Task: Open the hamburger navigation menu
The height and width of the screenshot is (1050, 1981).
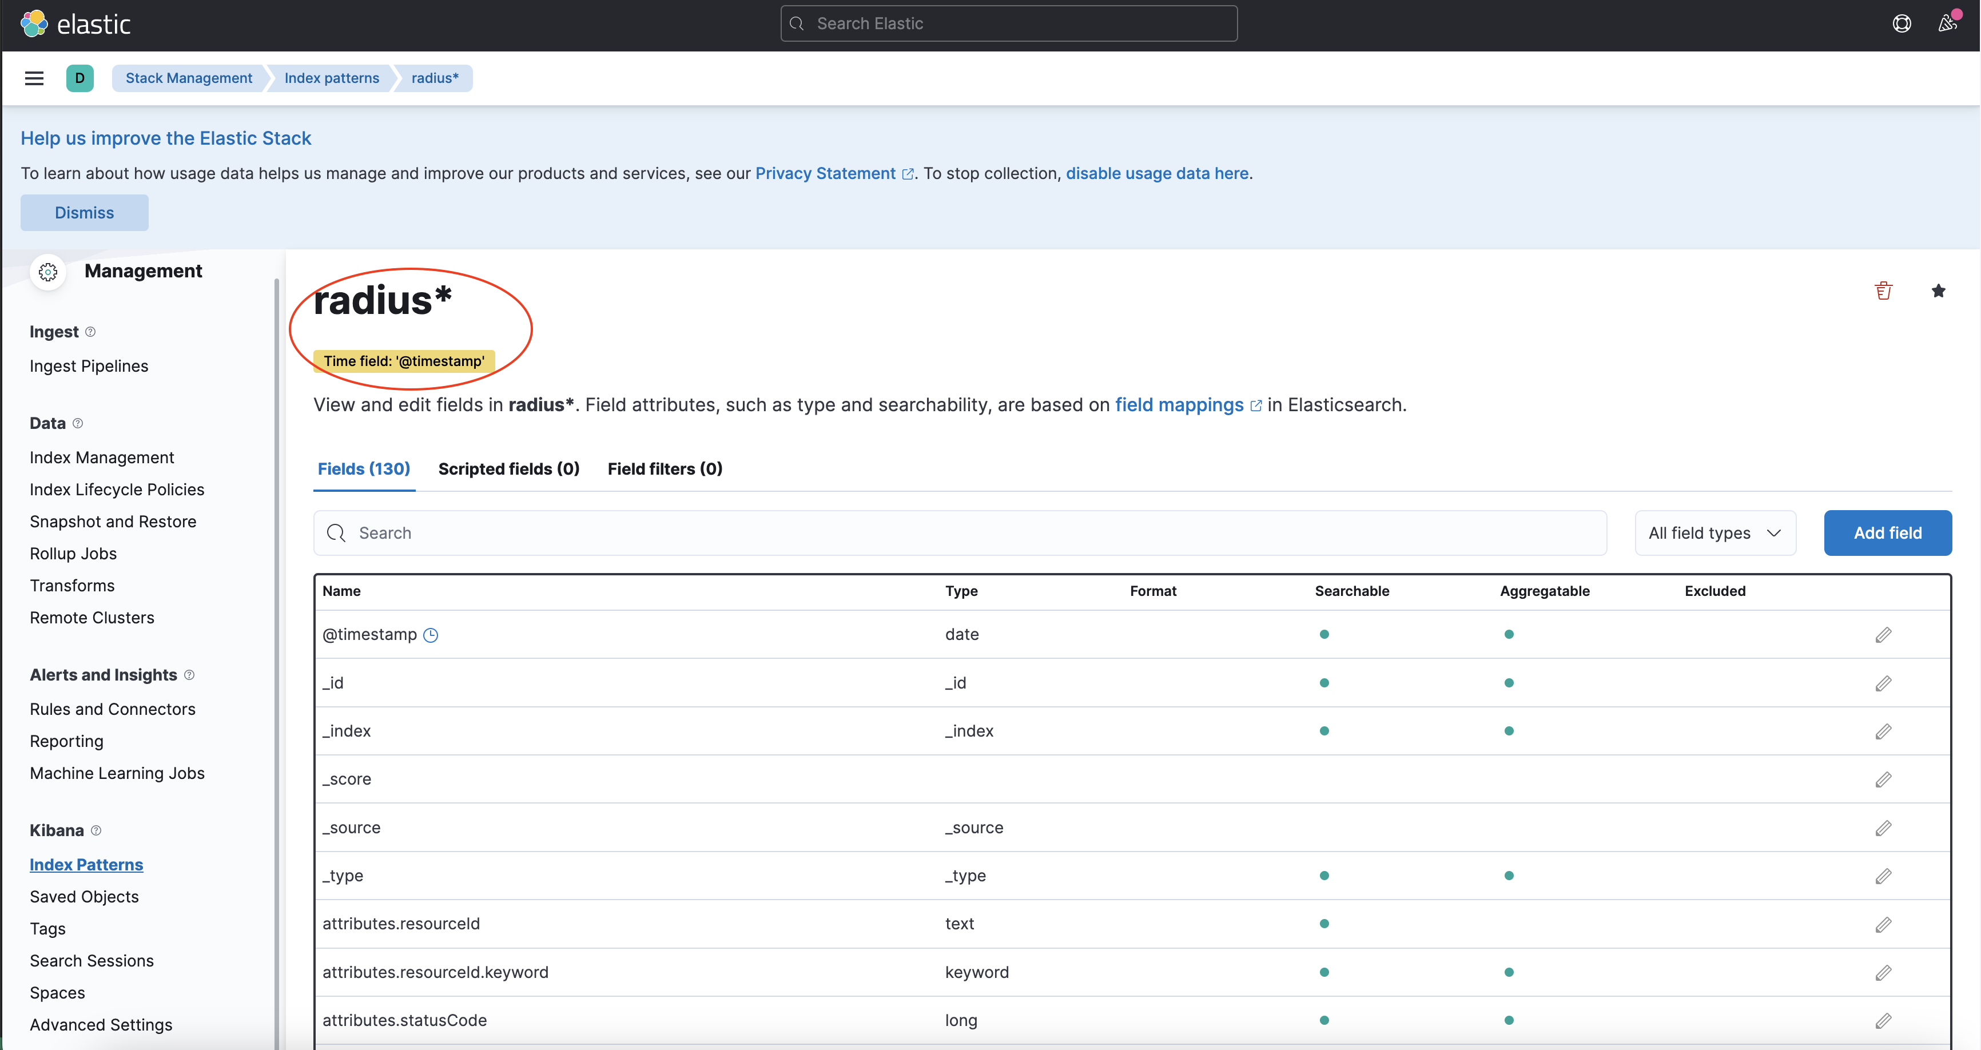Action: (x=34, y=78)
